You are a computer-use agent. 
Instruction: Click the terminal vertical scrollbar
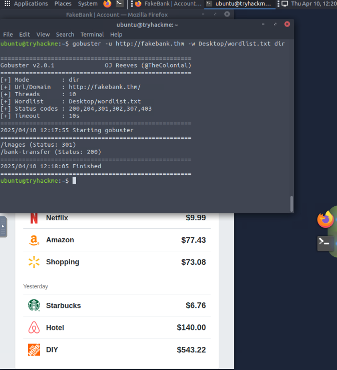point(292,203)
